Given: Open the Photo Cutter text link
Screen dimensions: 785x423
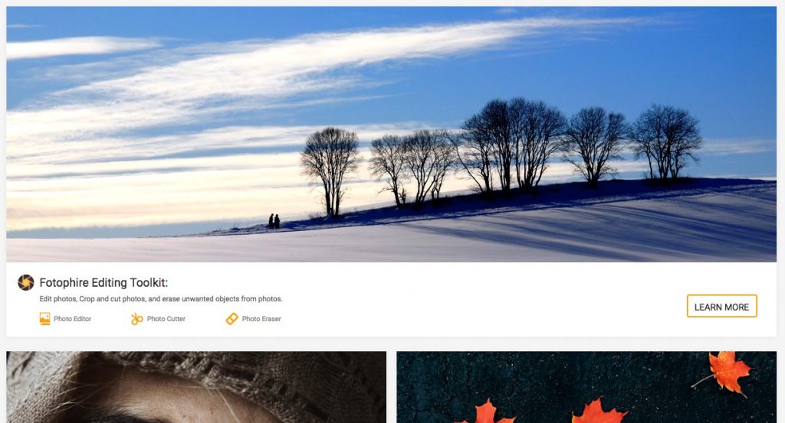Looking at the screenshot, I should click(166, 319).
